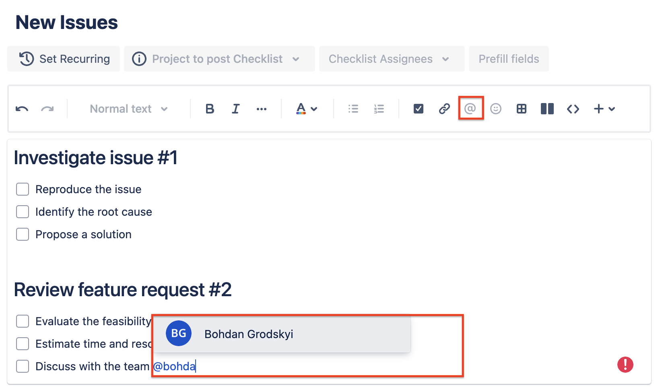The width and height of the screenshot is (660, 392).
Task: Expand Project to post Checklist dropdown
Action: 219,59
